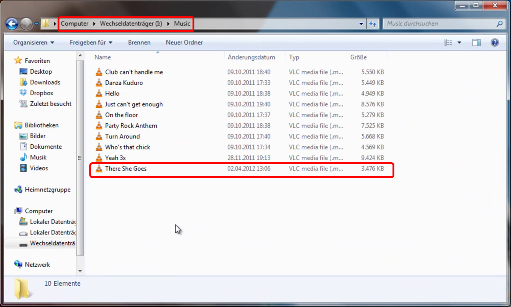Select the Dropbox folder in Favoriten
The height and width of the screenshot is (307, 511).
click(x=41, y=93)
